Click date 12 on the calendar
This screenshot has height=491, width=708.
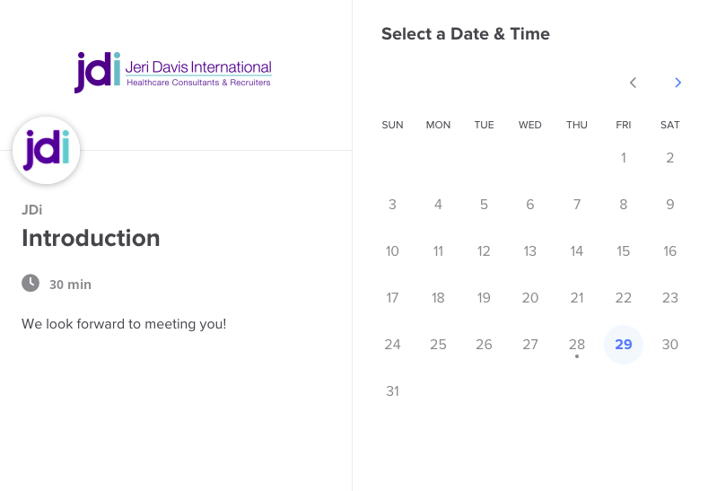coord(484,251)
